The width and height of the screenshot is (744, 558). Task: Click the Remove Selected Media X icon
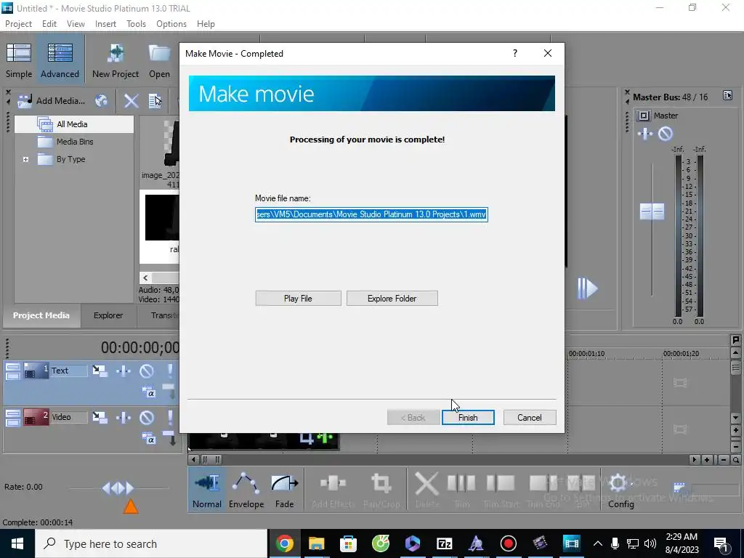point(131,100)
